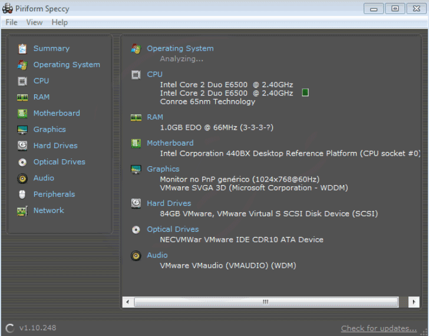This screenshot has height=336, width=429.
Task: Click the horizontal scrollbar left arrow
Action: point(128,302)
